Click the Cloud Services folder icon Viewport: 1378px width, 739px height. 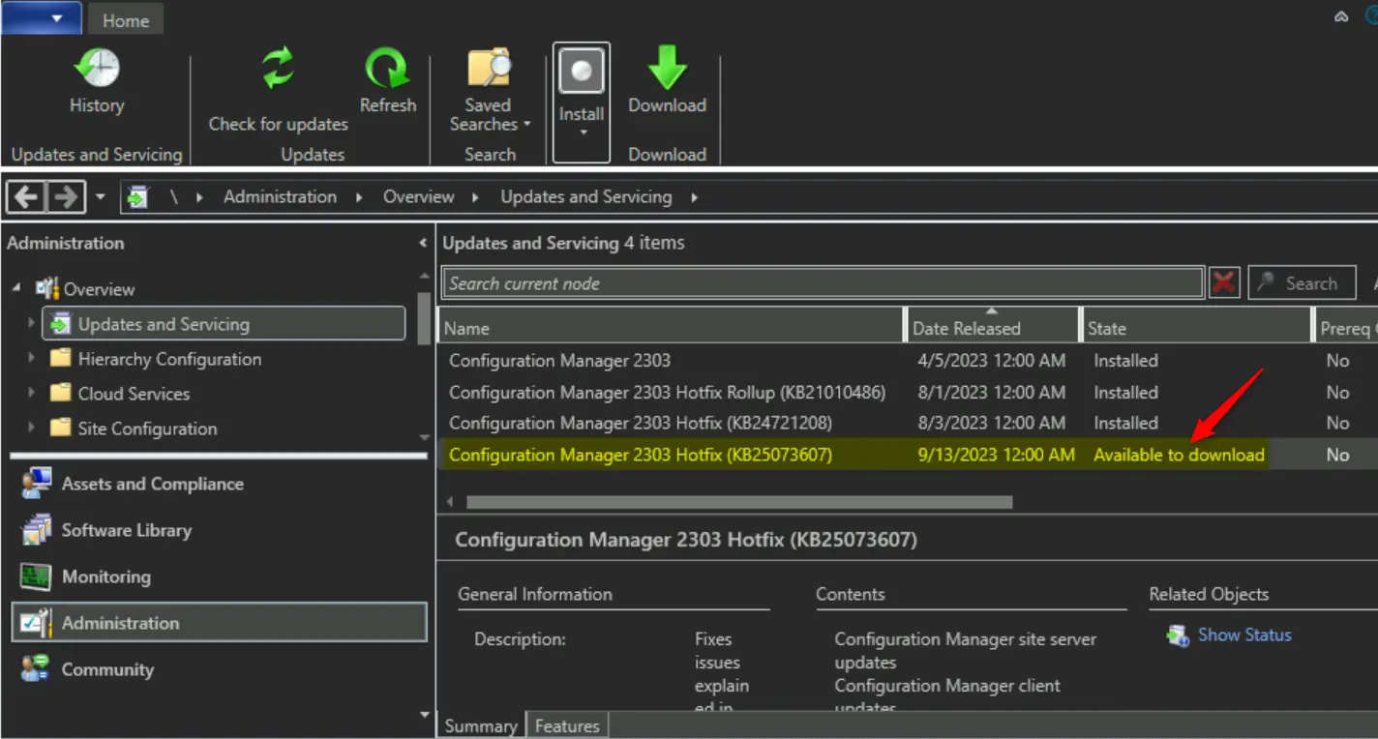click(x=61, y=394)
